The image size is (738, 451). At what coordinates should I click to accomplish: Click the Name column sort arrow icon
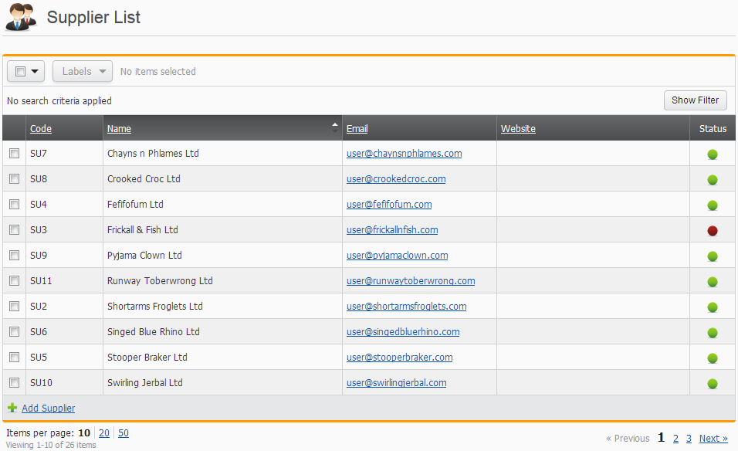click(x=334, y=127)
